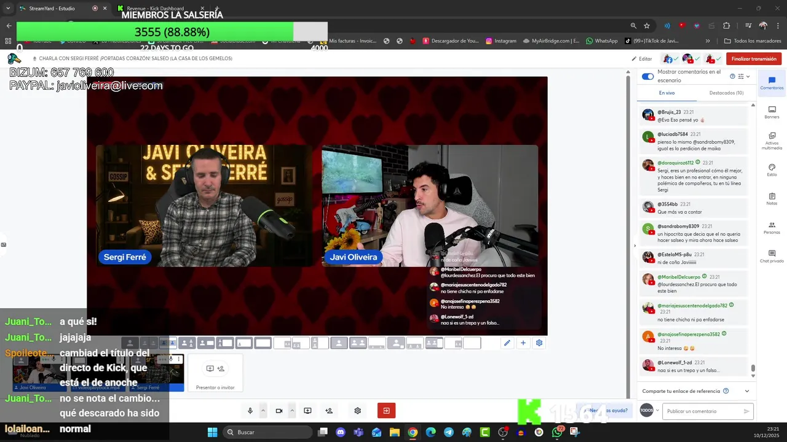Open Sergi Ferré thumbnail options menu

179,359
